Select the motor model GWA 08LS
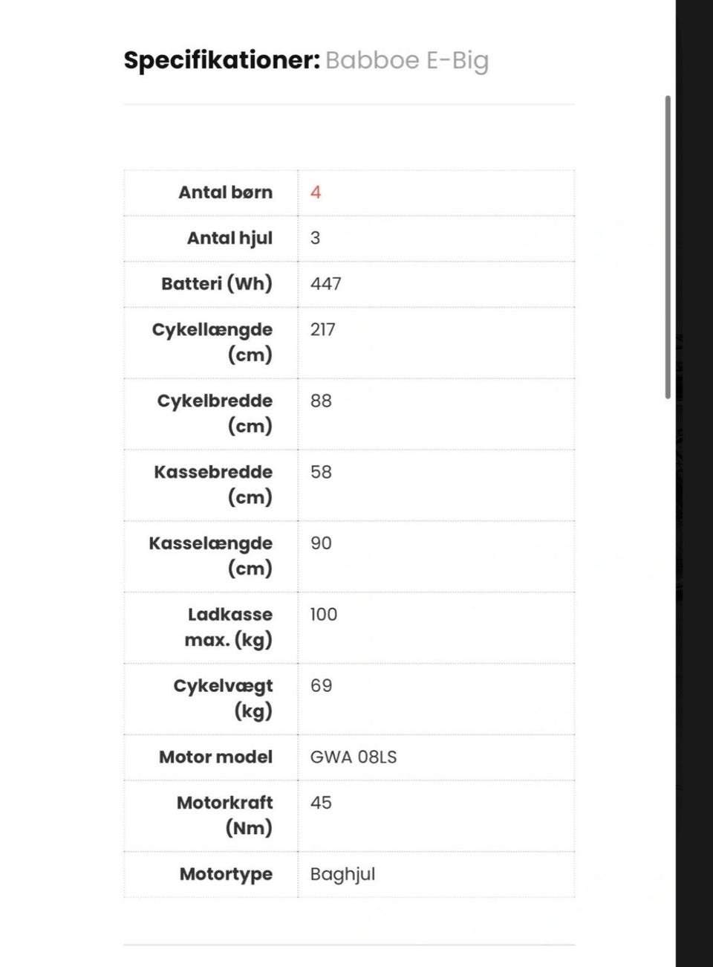 click(x=354, y=757)
